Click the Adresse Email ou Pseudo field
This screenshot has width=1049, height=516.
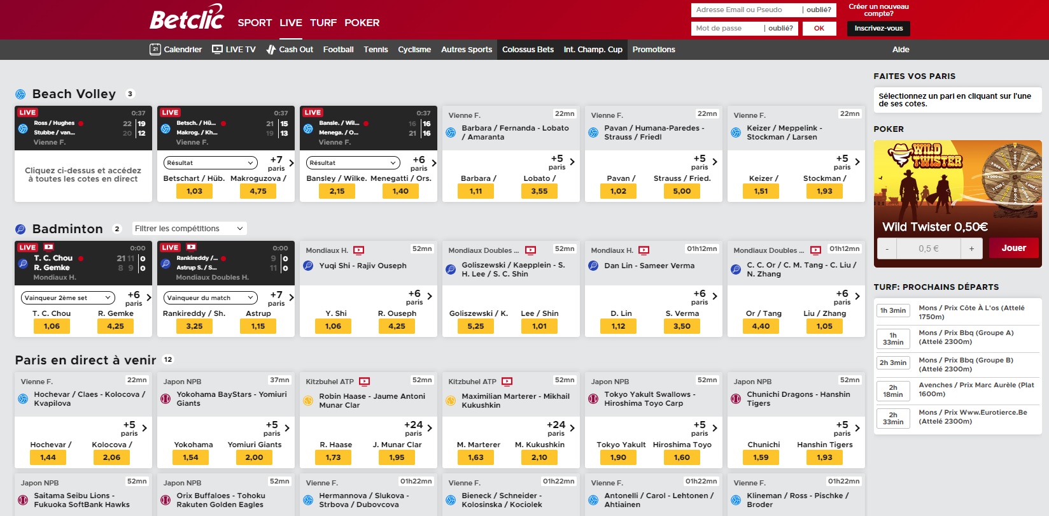pos(745,10)
